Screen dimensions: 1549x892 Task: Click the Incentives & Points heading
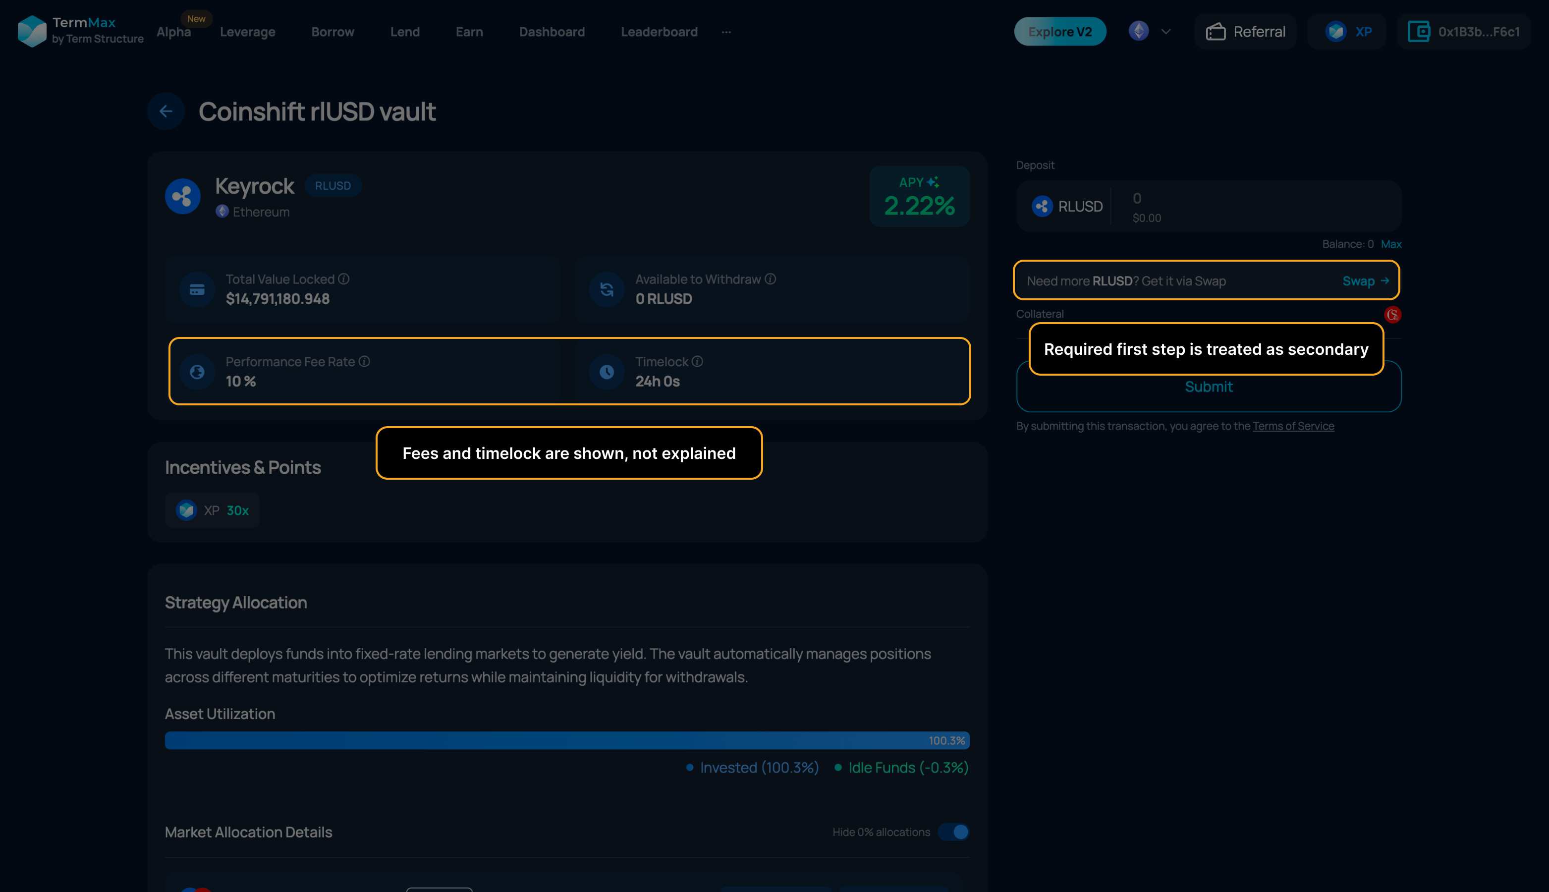coord(242,467)
